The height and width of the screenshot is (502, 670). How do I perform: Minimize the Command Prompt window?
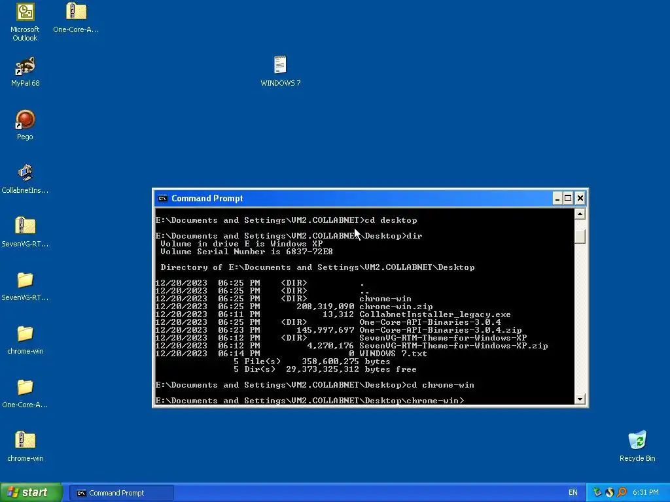tap(557, 198)
